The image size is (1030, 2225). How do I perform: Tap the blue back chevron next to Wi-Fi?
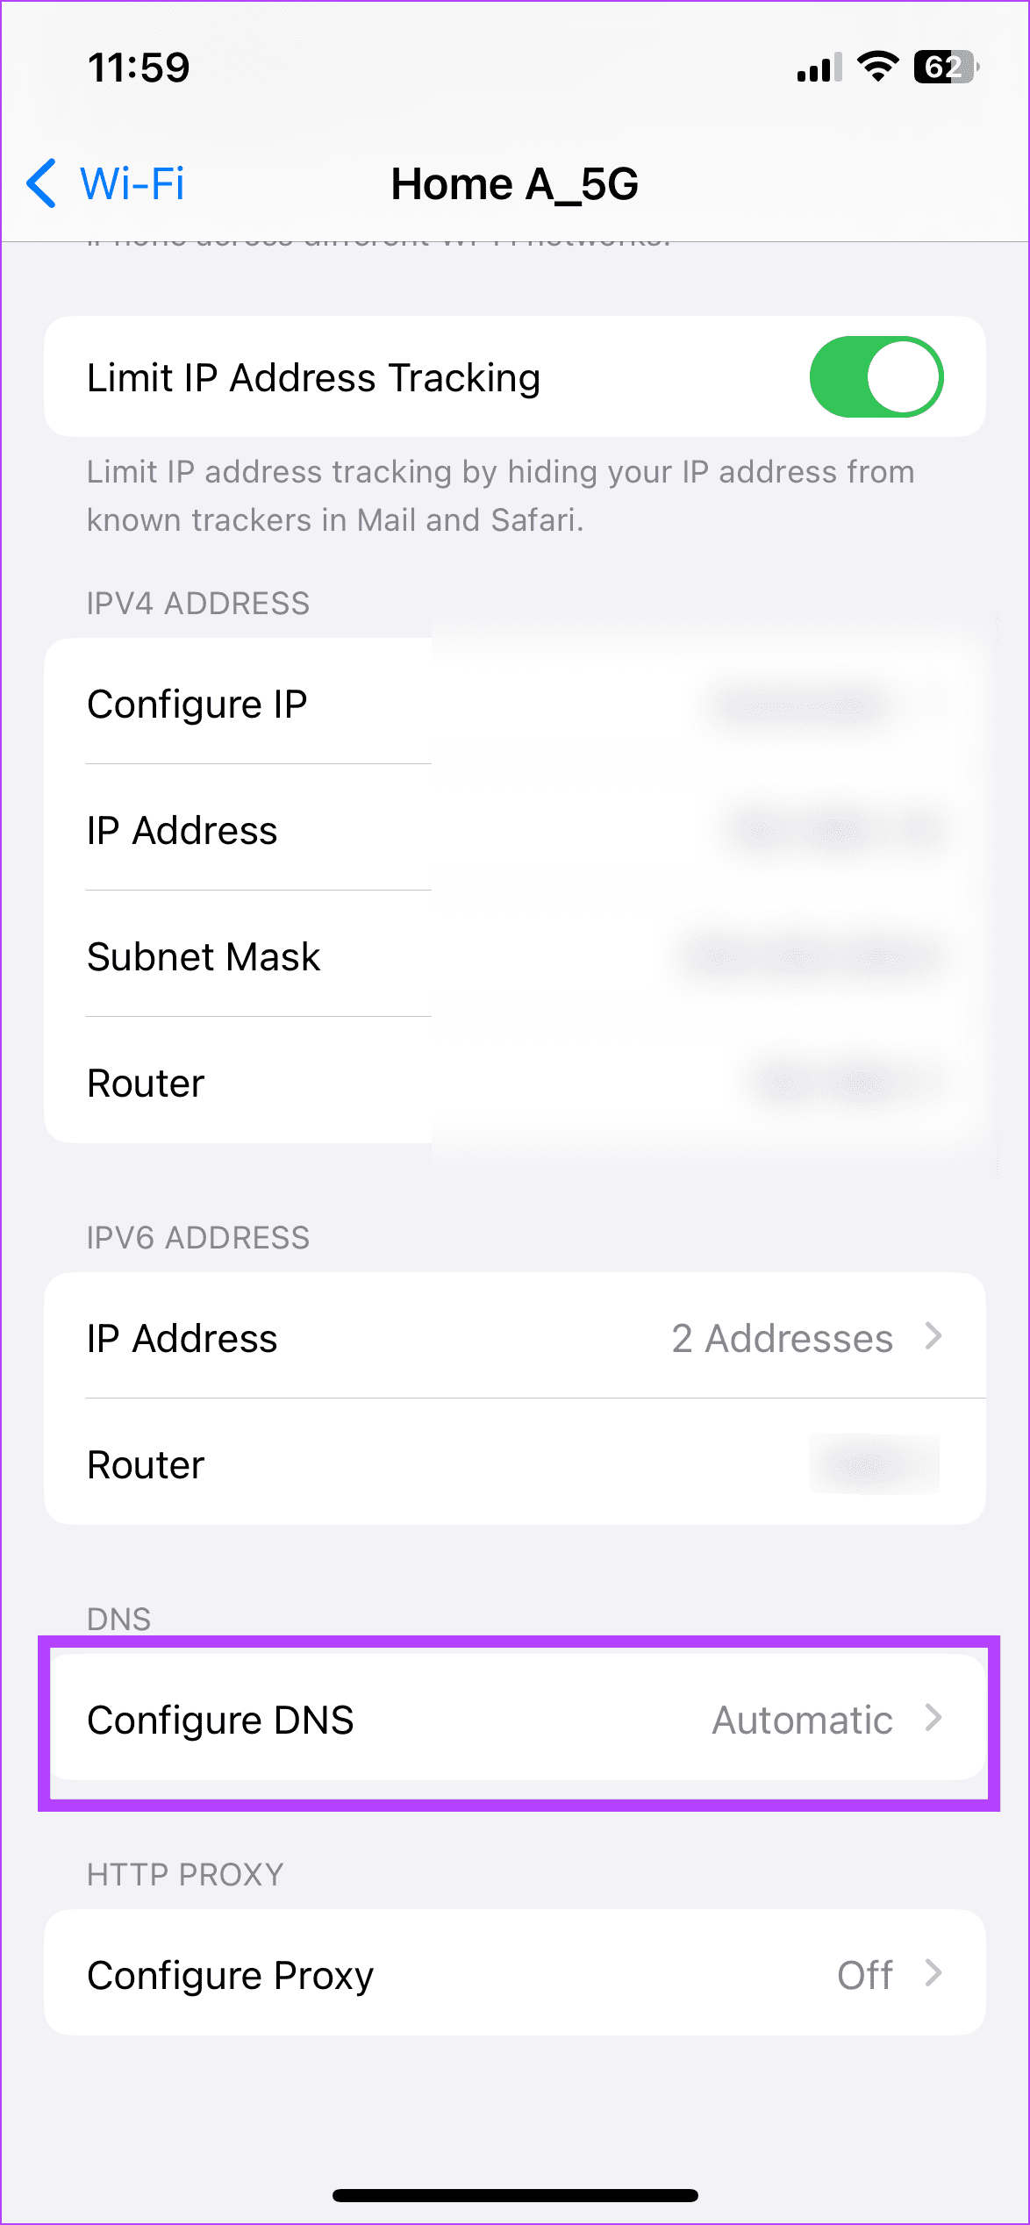40,184
